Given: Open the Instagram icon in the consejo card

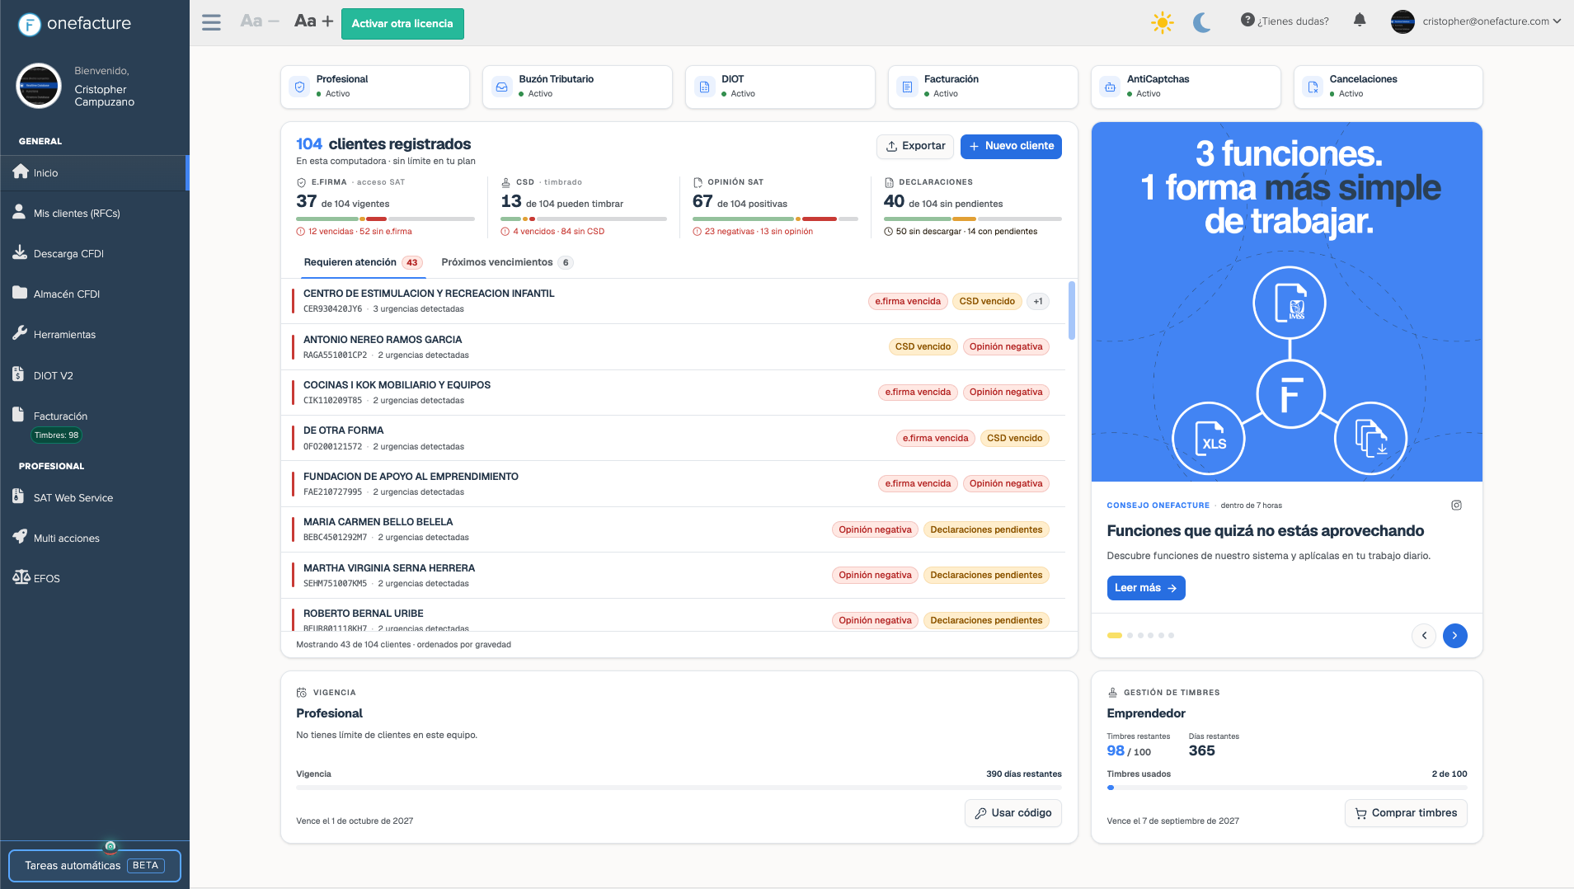Looking at the screenshot, I should (1456, 506).
